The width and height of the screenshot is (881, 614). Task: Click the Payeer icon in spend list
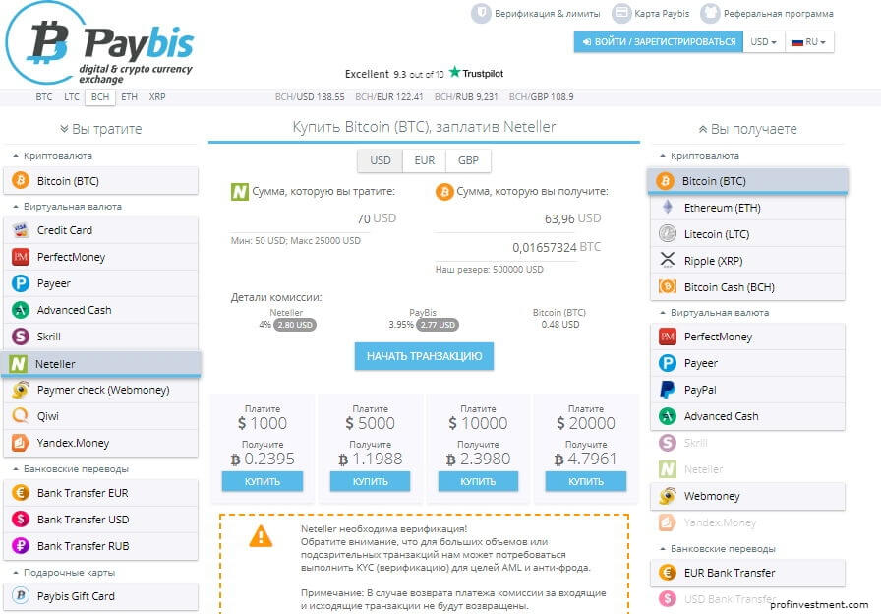[21, 283]
